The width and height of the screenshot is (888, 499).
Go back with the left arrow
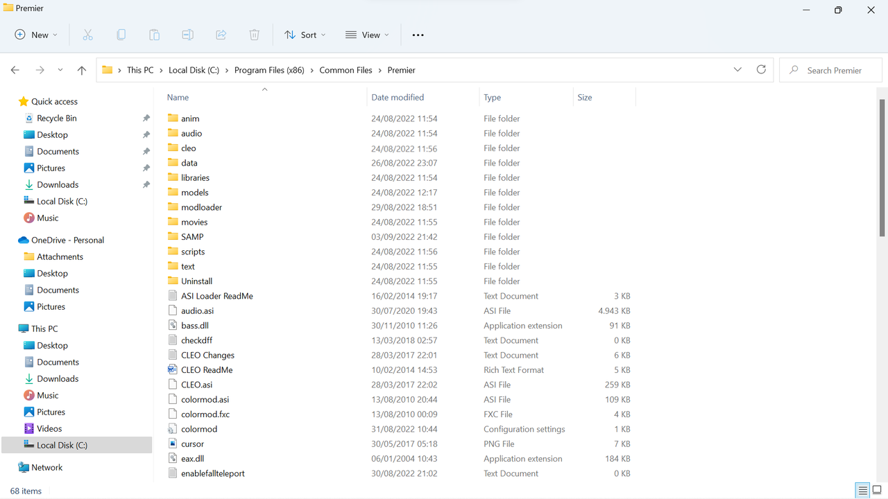click(15, 70)
